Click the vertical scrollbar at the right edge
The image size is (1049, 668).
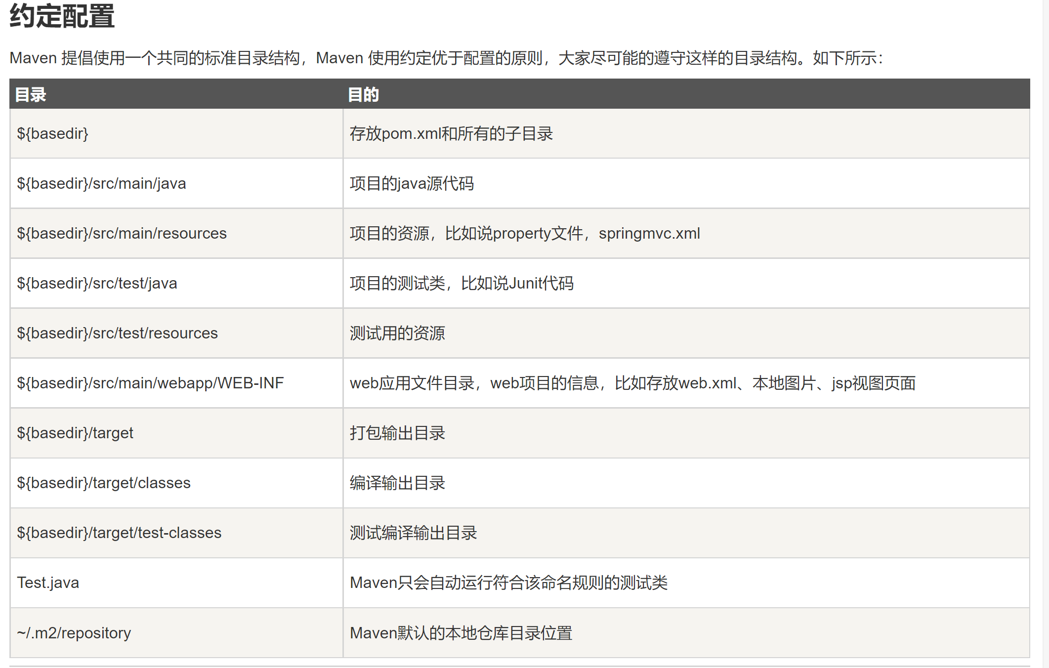[1046, 334]
